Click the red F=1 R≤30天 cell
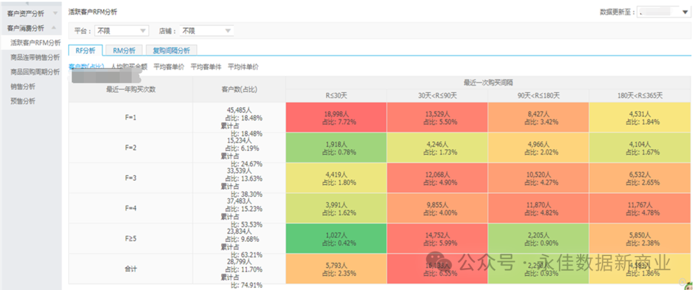 coord(336,117)
